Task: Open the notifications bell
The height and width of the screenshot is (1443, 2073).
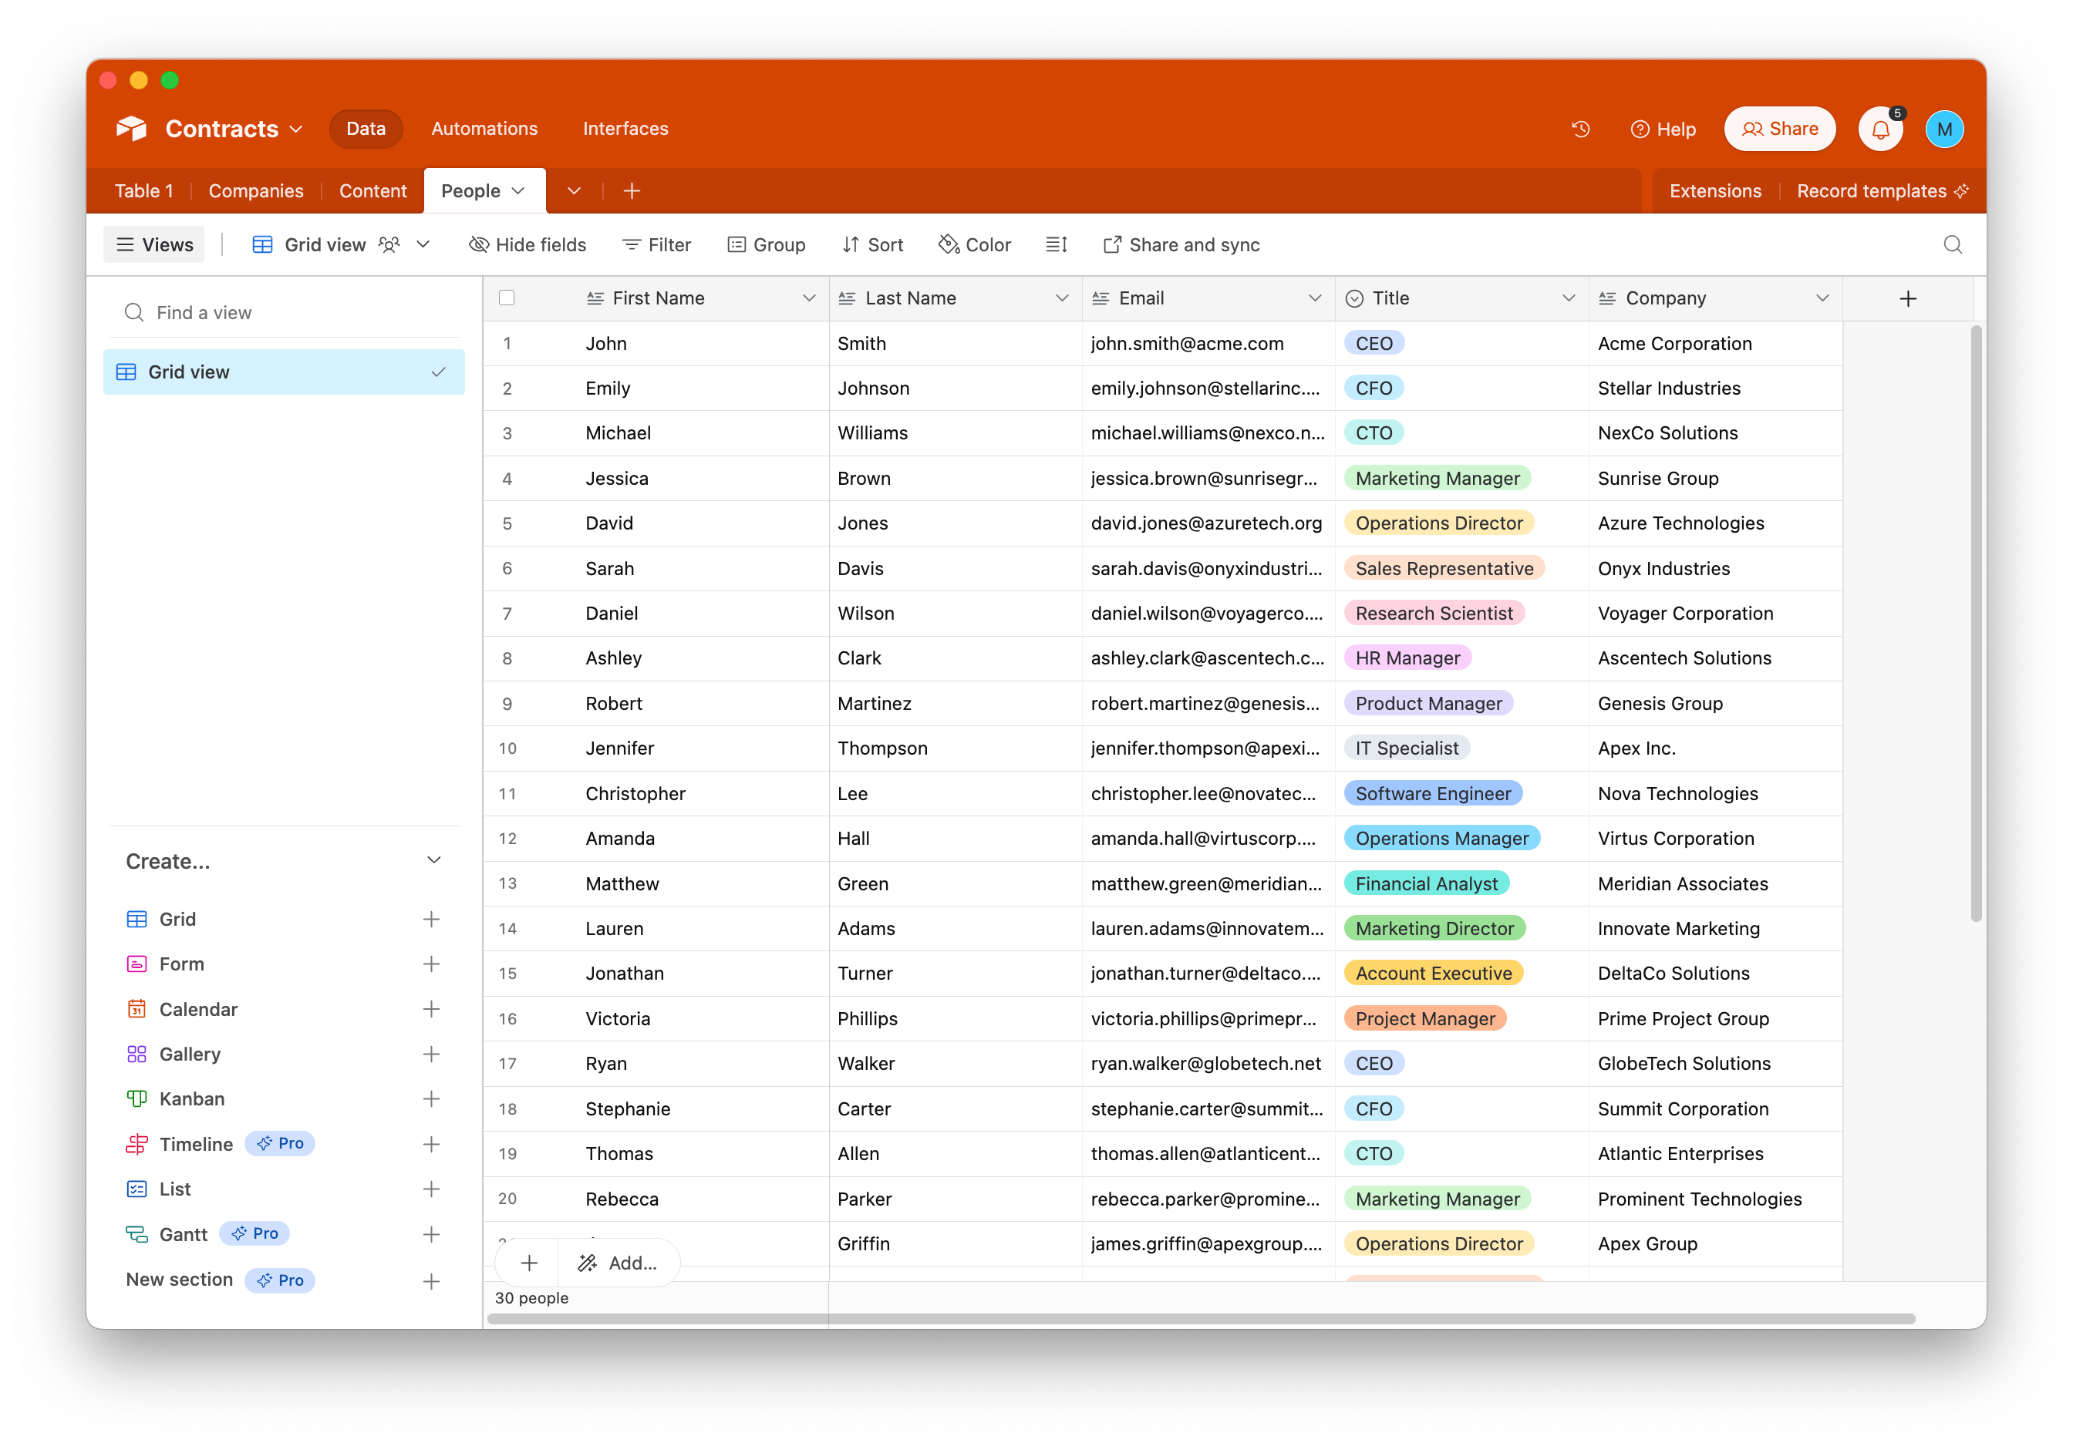Action: pyautogui.click(x=1881, y=129)
